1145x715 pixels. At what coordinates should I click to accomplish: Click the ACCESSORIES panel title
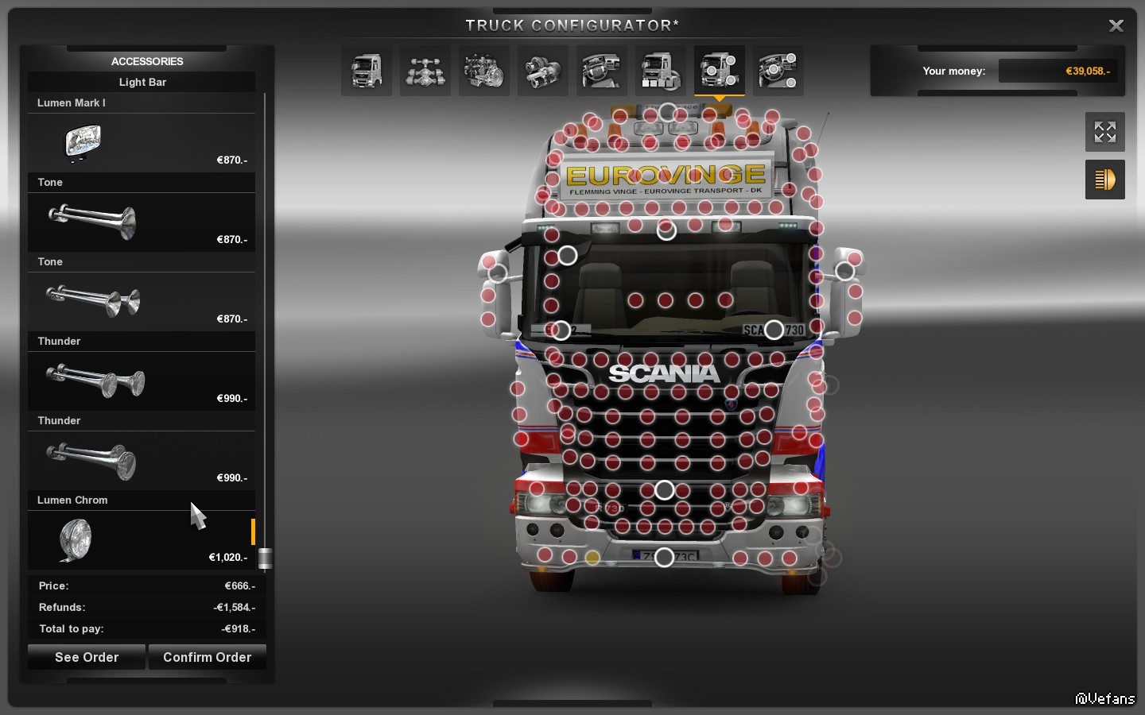tap(147, 61)
